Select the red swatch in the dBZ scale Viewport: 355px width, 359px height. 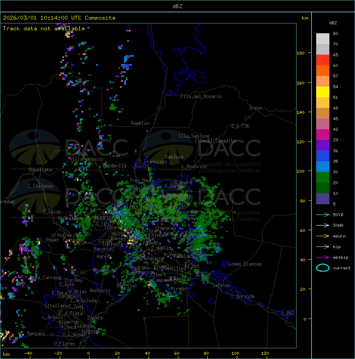click(323, 60)
